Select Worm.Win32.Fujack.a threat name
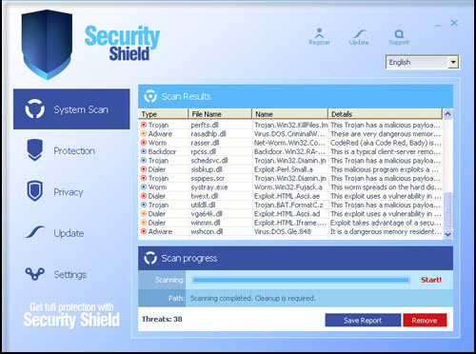Image resolution: width=476 pixels, height=354 pixels. pos(288,187)
